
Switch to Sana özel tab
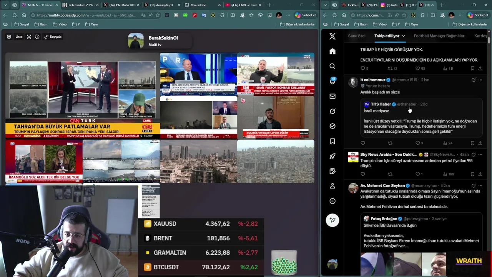pos(357,36)
